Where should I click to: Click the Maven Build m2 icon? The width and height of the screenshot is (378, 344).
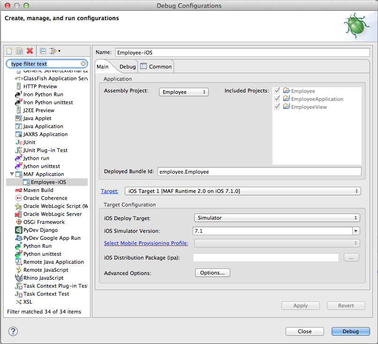19,190
